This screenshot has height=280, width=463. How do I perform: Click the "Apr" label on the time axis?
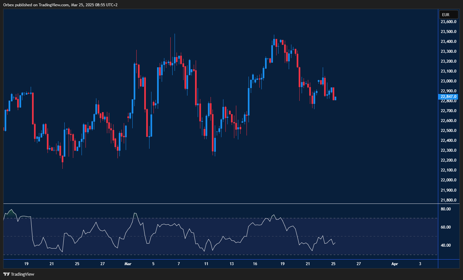395,264
